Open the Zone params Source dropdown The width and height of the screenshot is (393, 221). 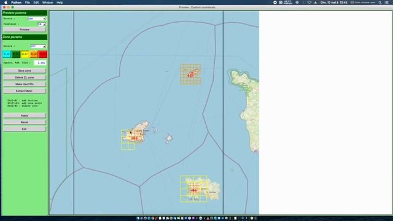38,47
